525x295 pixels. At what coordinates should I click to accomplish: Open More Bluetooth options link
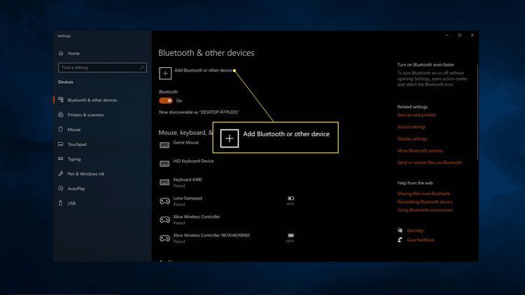tap(420, 150)
